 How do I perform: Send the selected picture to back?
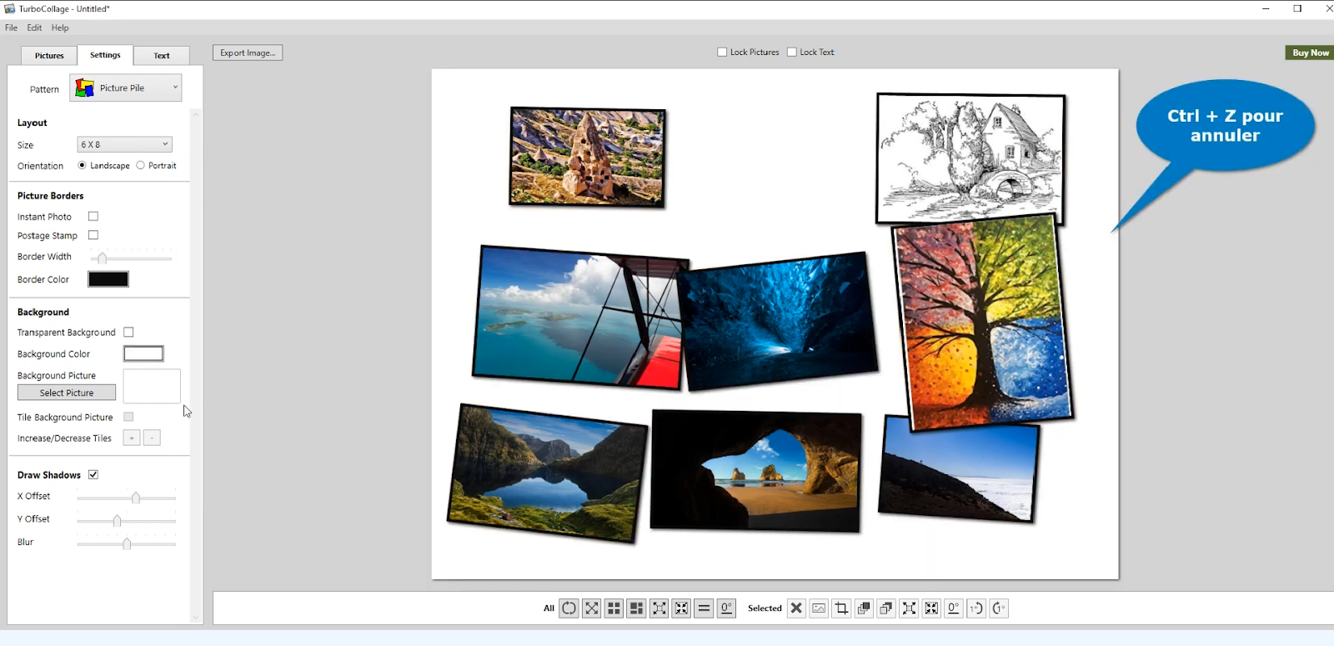point(886,608)
